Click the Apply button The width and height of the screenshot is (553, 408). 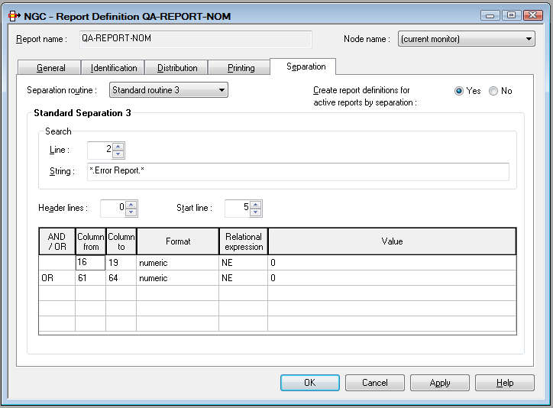pos(440,383)
